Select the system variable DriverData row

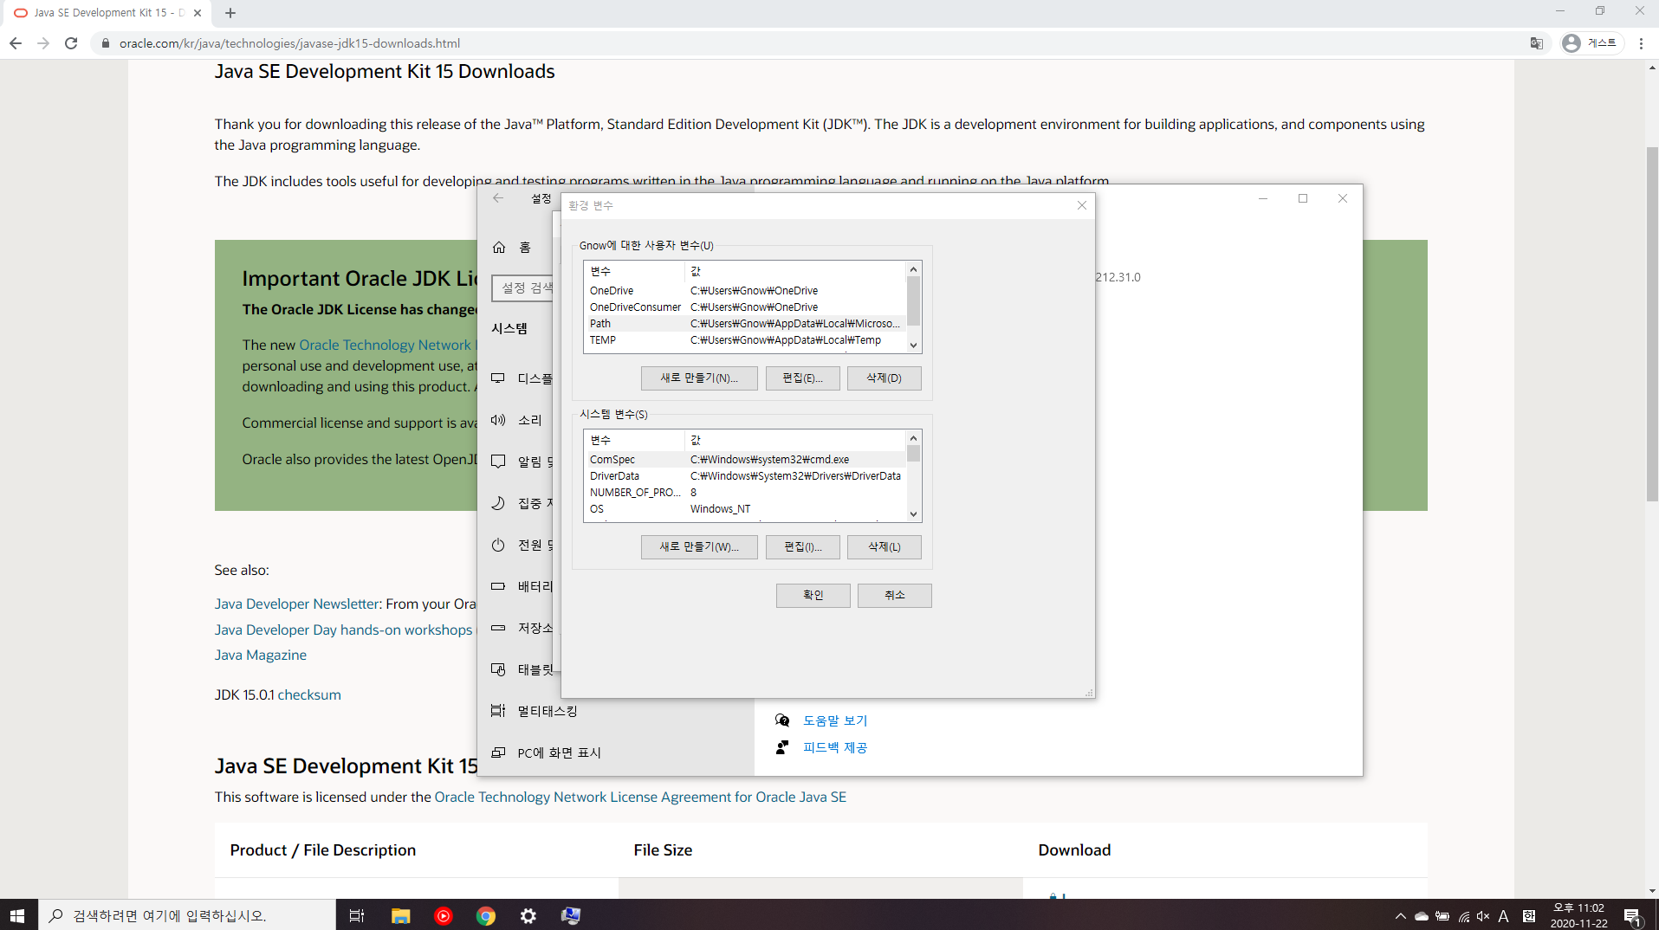(745, 476)
